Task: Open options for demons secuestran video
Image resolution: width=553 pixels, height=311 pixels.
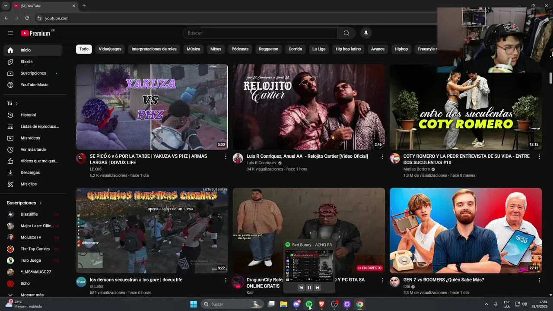Action: coord(226,280)
